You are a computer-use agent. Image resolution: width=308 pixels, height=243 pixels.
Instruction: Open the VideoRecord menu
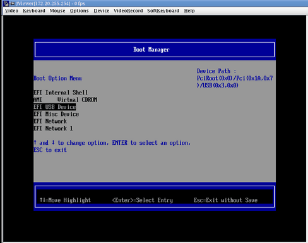(x=128, y=11)
